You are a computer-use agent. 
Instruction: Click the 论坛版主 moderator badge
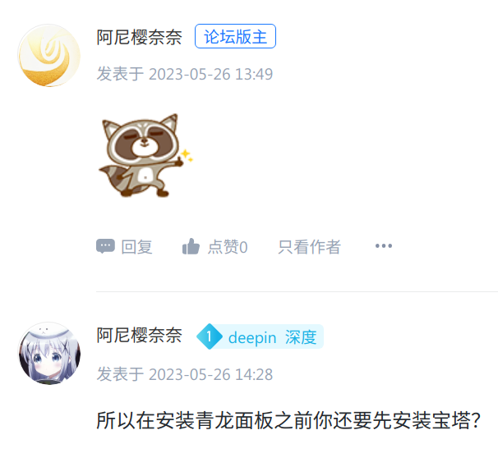click(235, 36)
